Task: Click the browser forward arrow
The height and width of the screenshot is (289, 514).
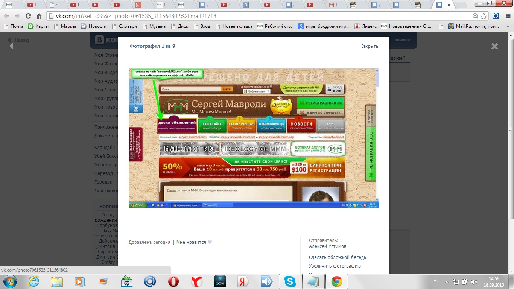Action: pos(17,16)
